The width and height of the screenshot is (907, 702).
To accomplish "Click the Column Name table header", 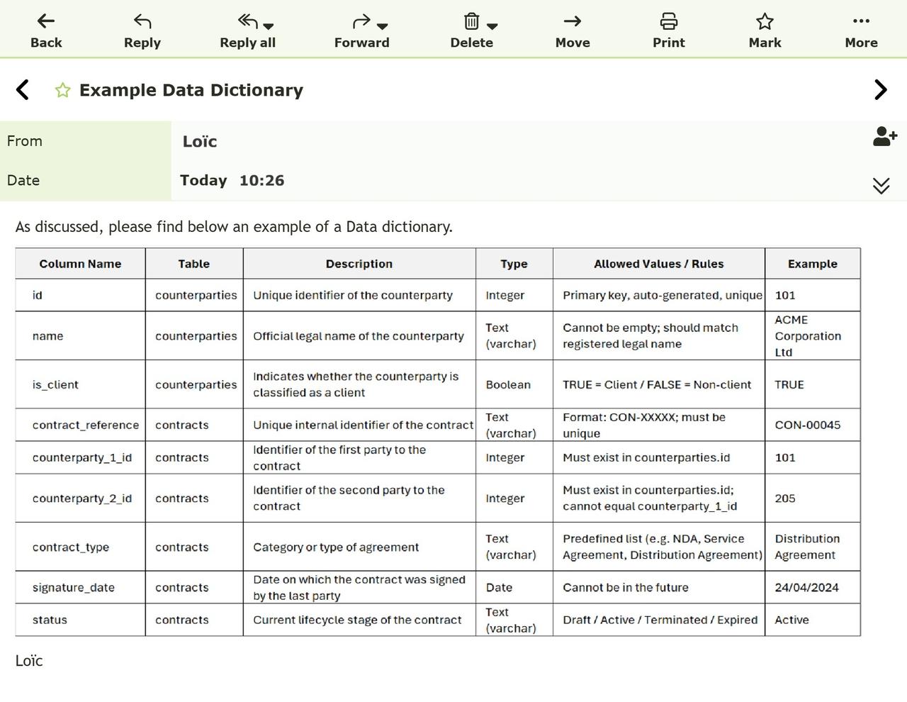I will (x=80, y=264).
